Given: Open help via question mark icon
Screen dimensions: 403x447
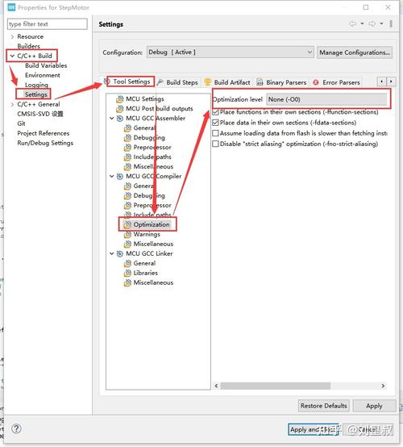Looking at the screenshot, I should coord(16,428).
